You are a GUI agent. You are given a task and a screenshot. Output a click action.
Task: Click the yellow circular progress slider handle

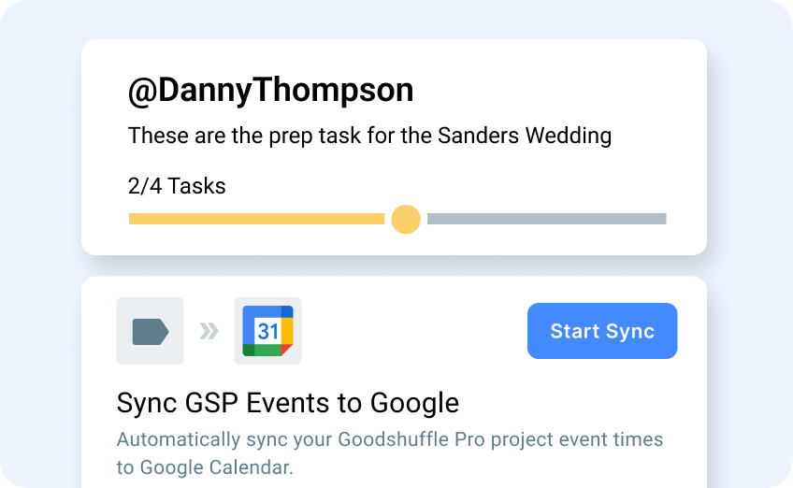[x=406, y=219]
